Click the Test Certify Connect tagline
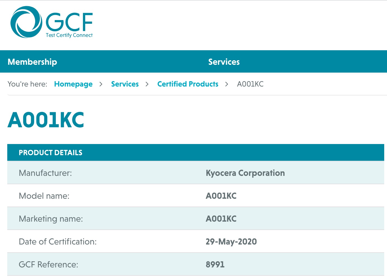This screenshot has height=278, width=387. (x=69, y=35)
